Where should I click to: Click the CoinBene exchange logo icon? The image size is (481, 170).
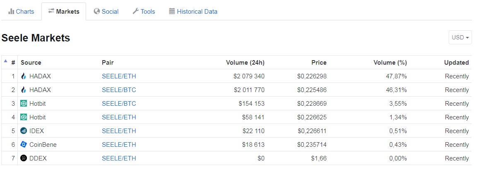point(24,145)
